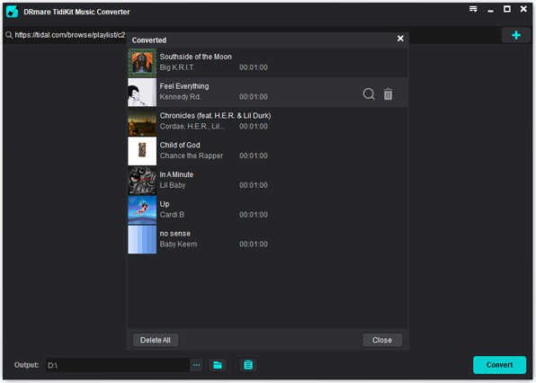Click artist name Lil Baby

pyautogui.click(x=173, y=185)
